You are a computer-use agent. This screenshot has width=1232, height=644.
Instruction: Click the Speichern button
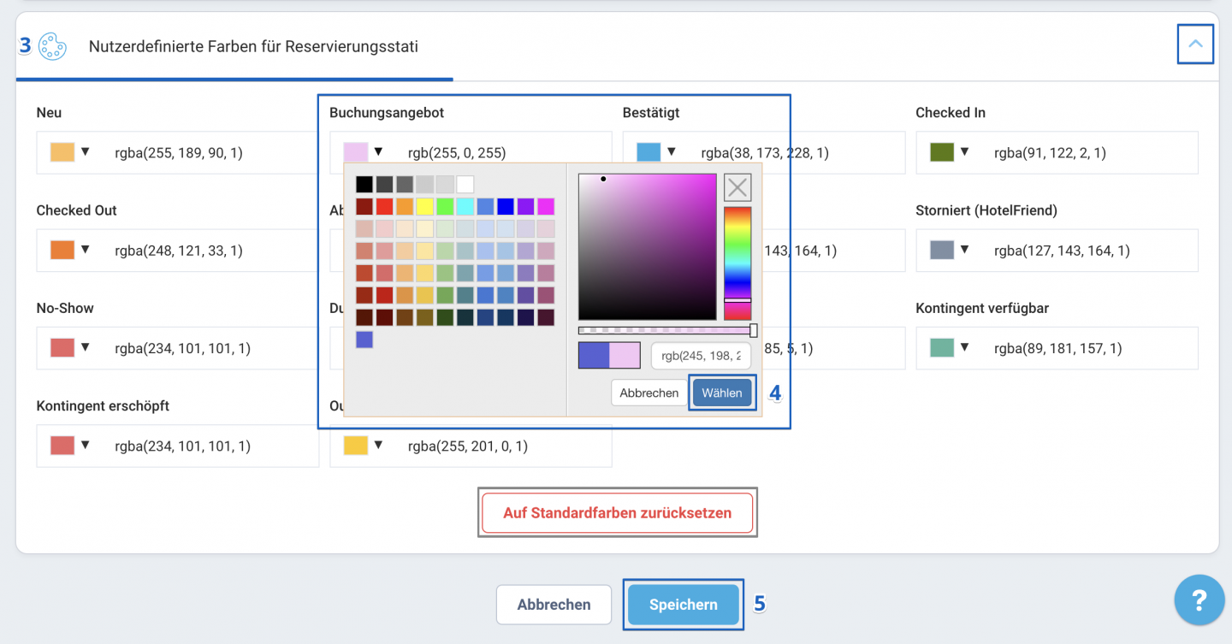(x=684, y=605)
